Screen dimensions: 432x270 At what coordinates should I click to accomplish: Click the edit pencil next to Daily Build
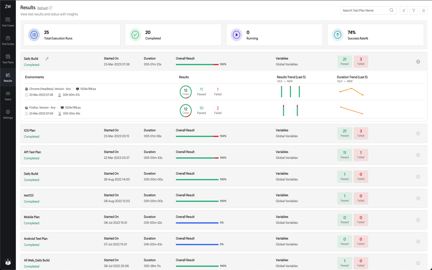click(47, 58)
